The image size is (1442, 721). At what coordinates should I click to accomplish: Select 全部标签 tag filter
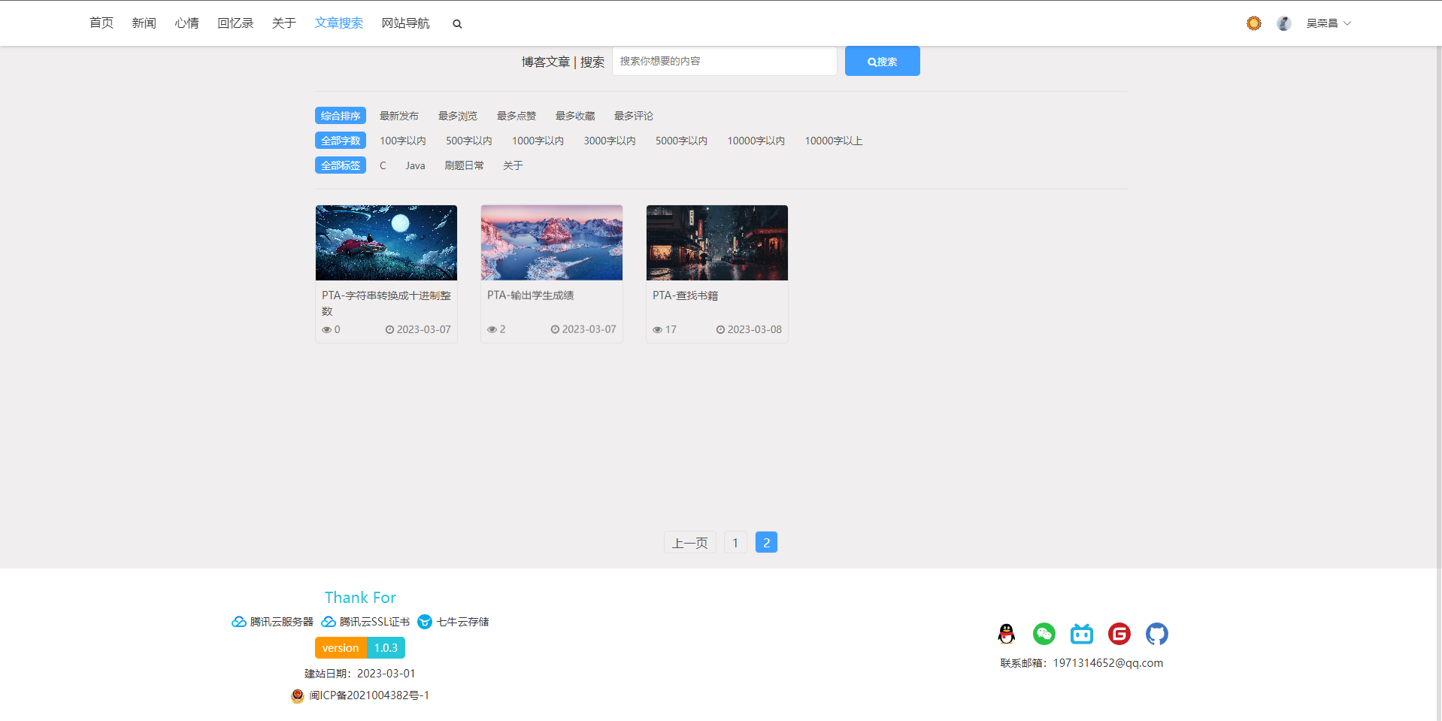pyautogui.click(x=341, y=165)
